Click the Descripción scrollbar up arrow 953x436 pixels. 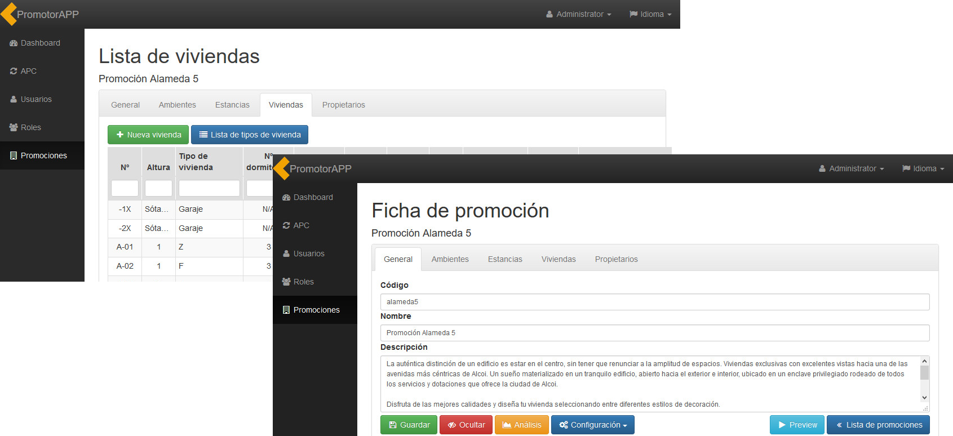pos(924,361)
